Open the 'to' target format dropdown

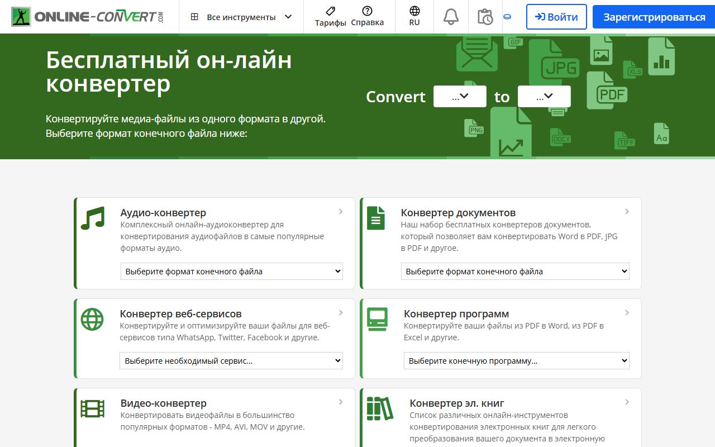pos(544,96)
